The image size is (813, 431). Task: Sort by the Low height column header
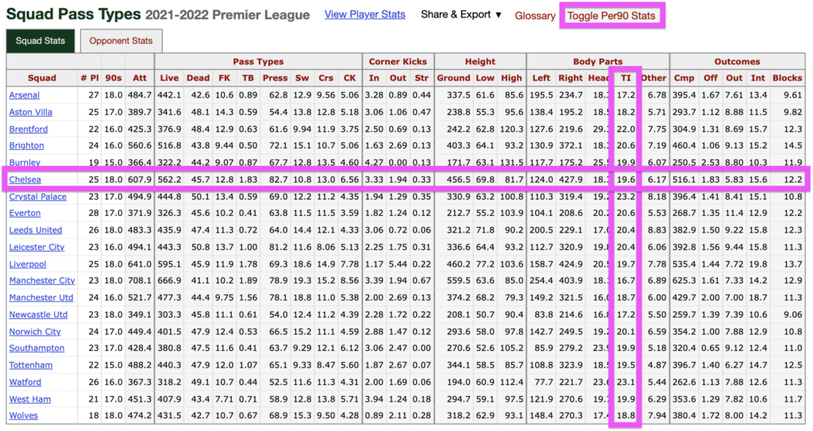coord(484,78)
